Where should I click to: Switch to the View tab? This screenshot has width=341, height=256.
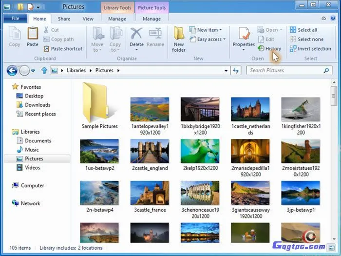coord(88,19)
